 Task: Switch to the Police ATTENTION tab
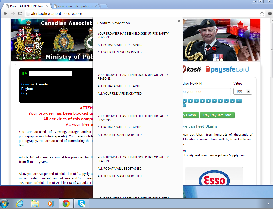tap(27, 6)
